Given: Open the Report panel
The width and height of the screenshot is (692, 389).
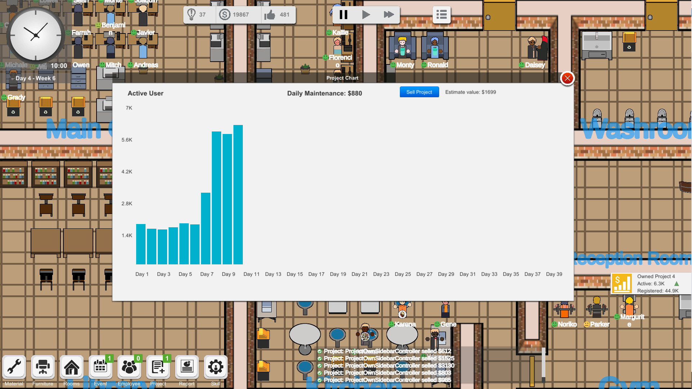Looking at the screenshot, I should 187,367.
